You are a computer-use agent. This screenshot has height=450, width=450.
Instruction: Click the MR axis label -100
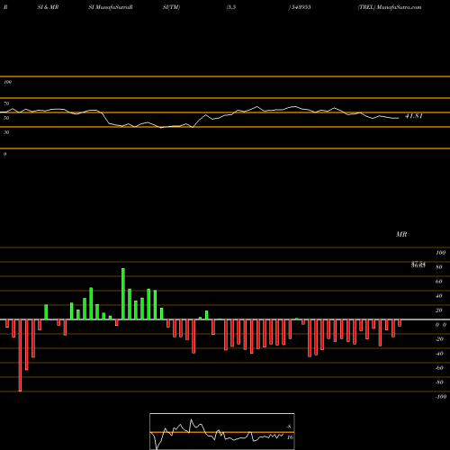pos(441,397)
